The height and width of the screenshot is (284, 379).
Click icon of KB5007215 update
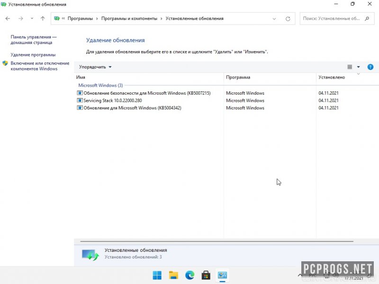80,93
